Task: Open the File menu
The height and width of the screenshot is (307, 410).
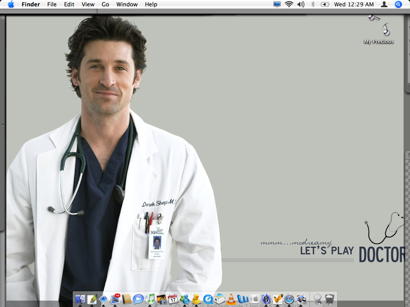Action: tap(52, 4)
